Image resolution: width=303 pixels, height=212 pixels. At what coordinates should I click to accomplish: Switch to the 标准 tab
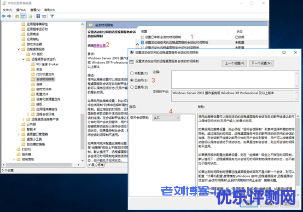[x=100, y=165]
